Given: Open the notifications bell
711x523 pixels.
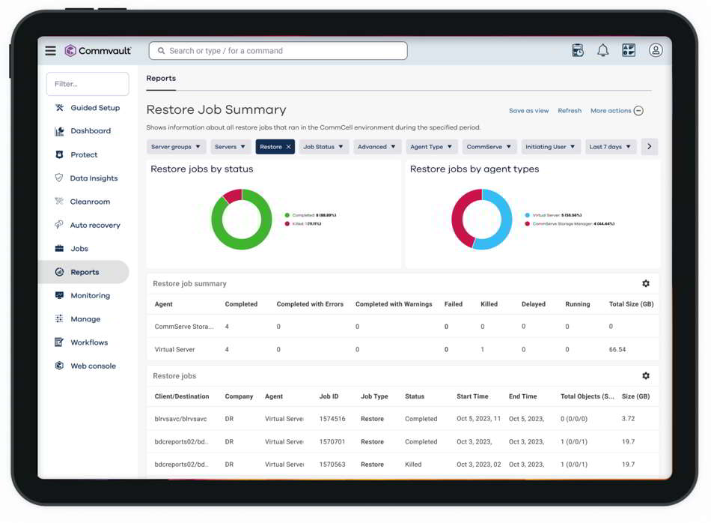Looking at the screenshot, I should tap(602, 50).
